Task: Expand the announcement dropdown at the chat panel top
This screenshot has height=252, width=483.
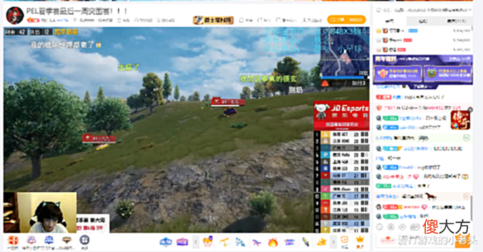Action: tap(470, 10)
